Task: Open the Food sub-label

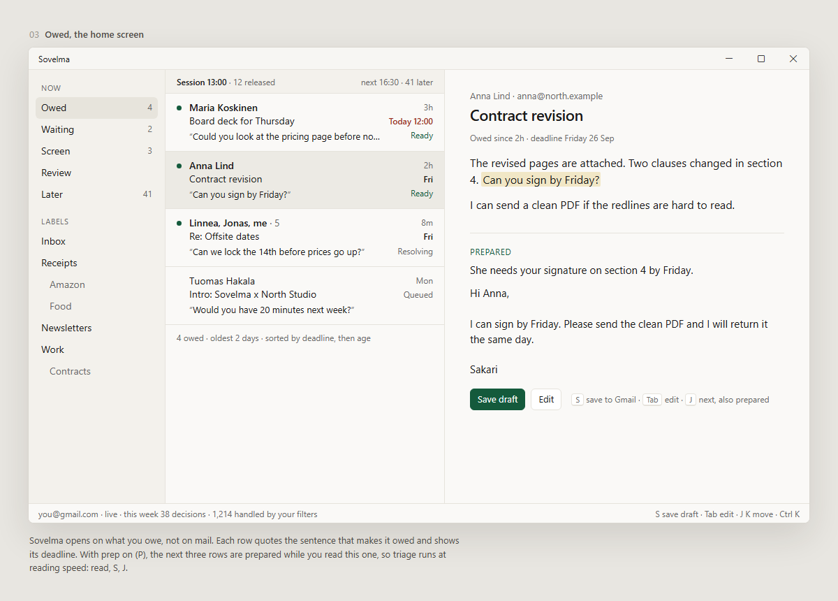Action: (x=96, y=306)
